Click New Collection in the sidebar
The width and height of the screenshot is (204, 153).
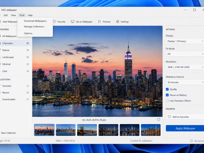tap(8, 133)
